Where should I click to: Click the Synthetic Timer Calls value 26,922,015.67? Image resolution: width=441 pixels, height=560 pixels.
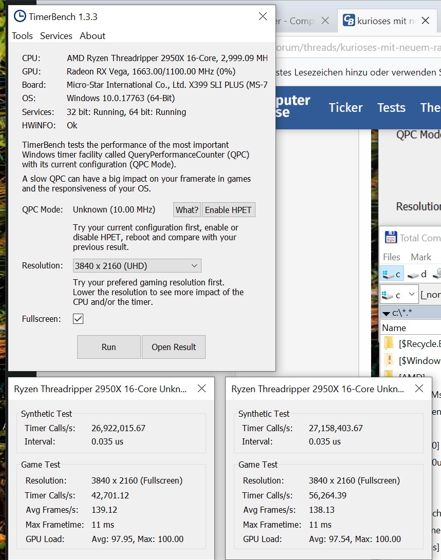click(118, 428)
